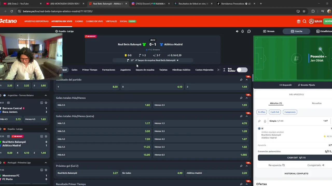Open browser extensions puzzle icon
The image size is (332, 186).
313,11
